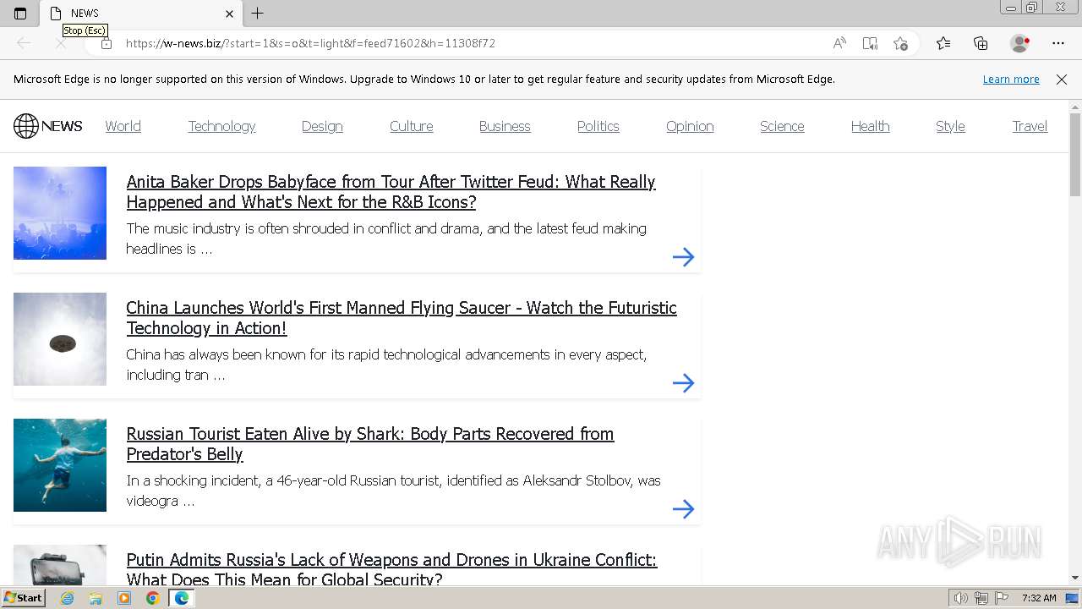Open network icon in system tray
The width and height of the screenshot is (1082, 609).
pyautogui.click(x=981, y=598)
